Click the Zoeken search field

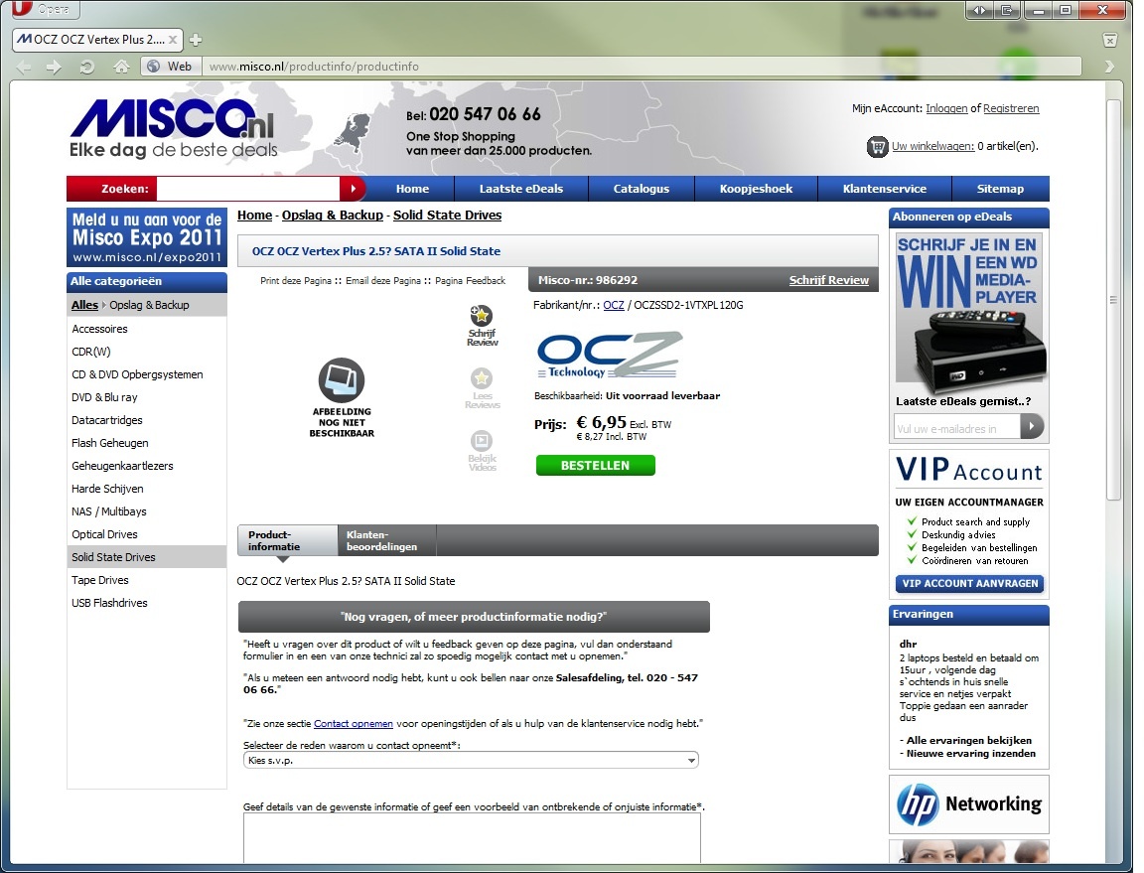(248, 189)
